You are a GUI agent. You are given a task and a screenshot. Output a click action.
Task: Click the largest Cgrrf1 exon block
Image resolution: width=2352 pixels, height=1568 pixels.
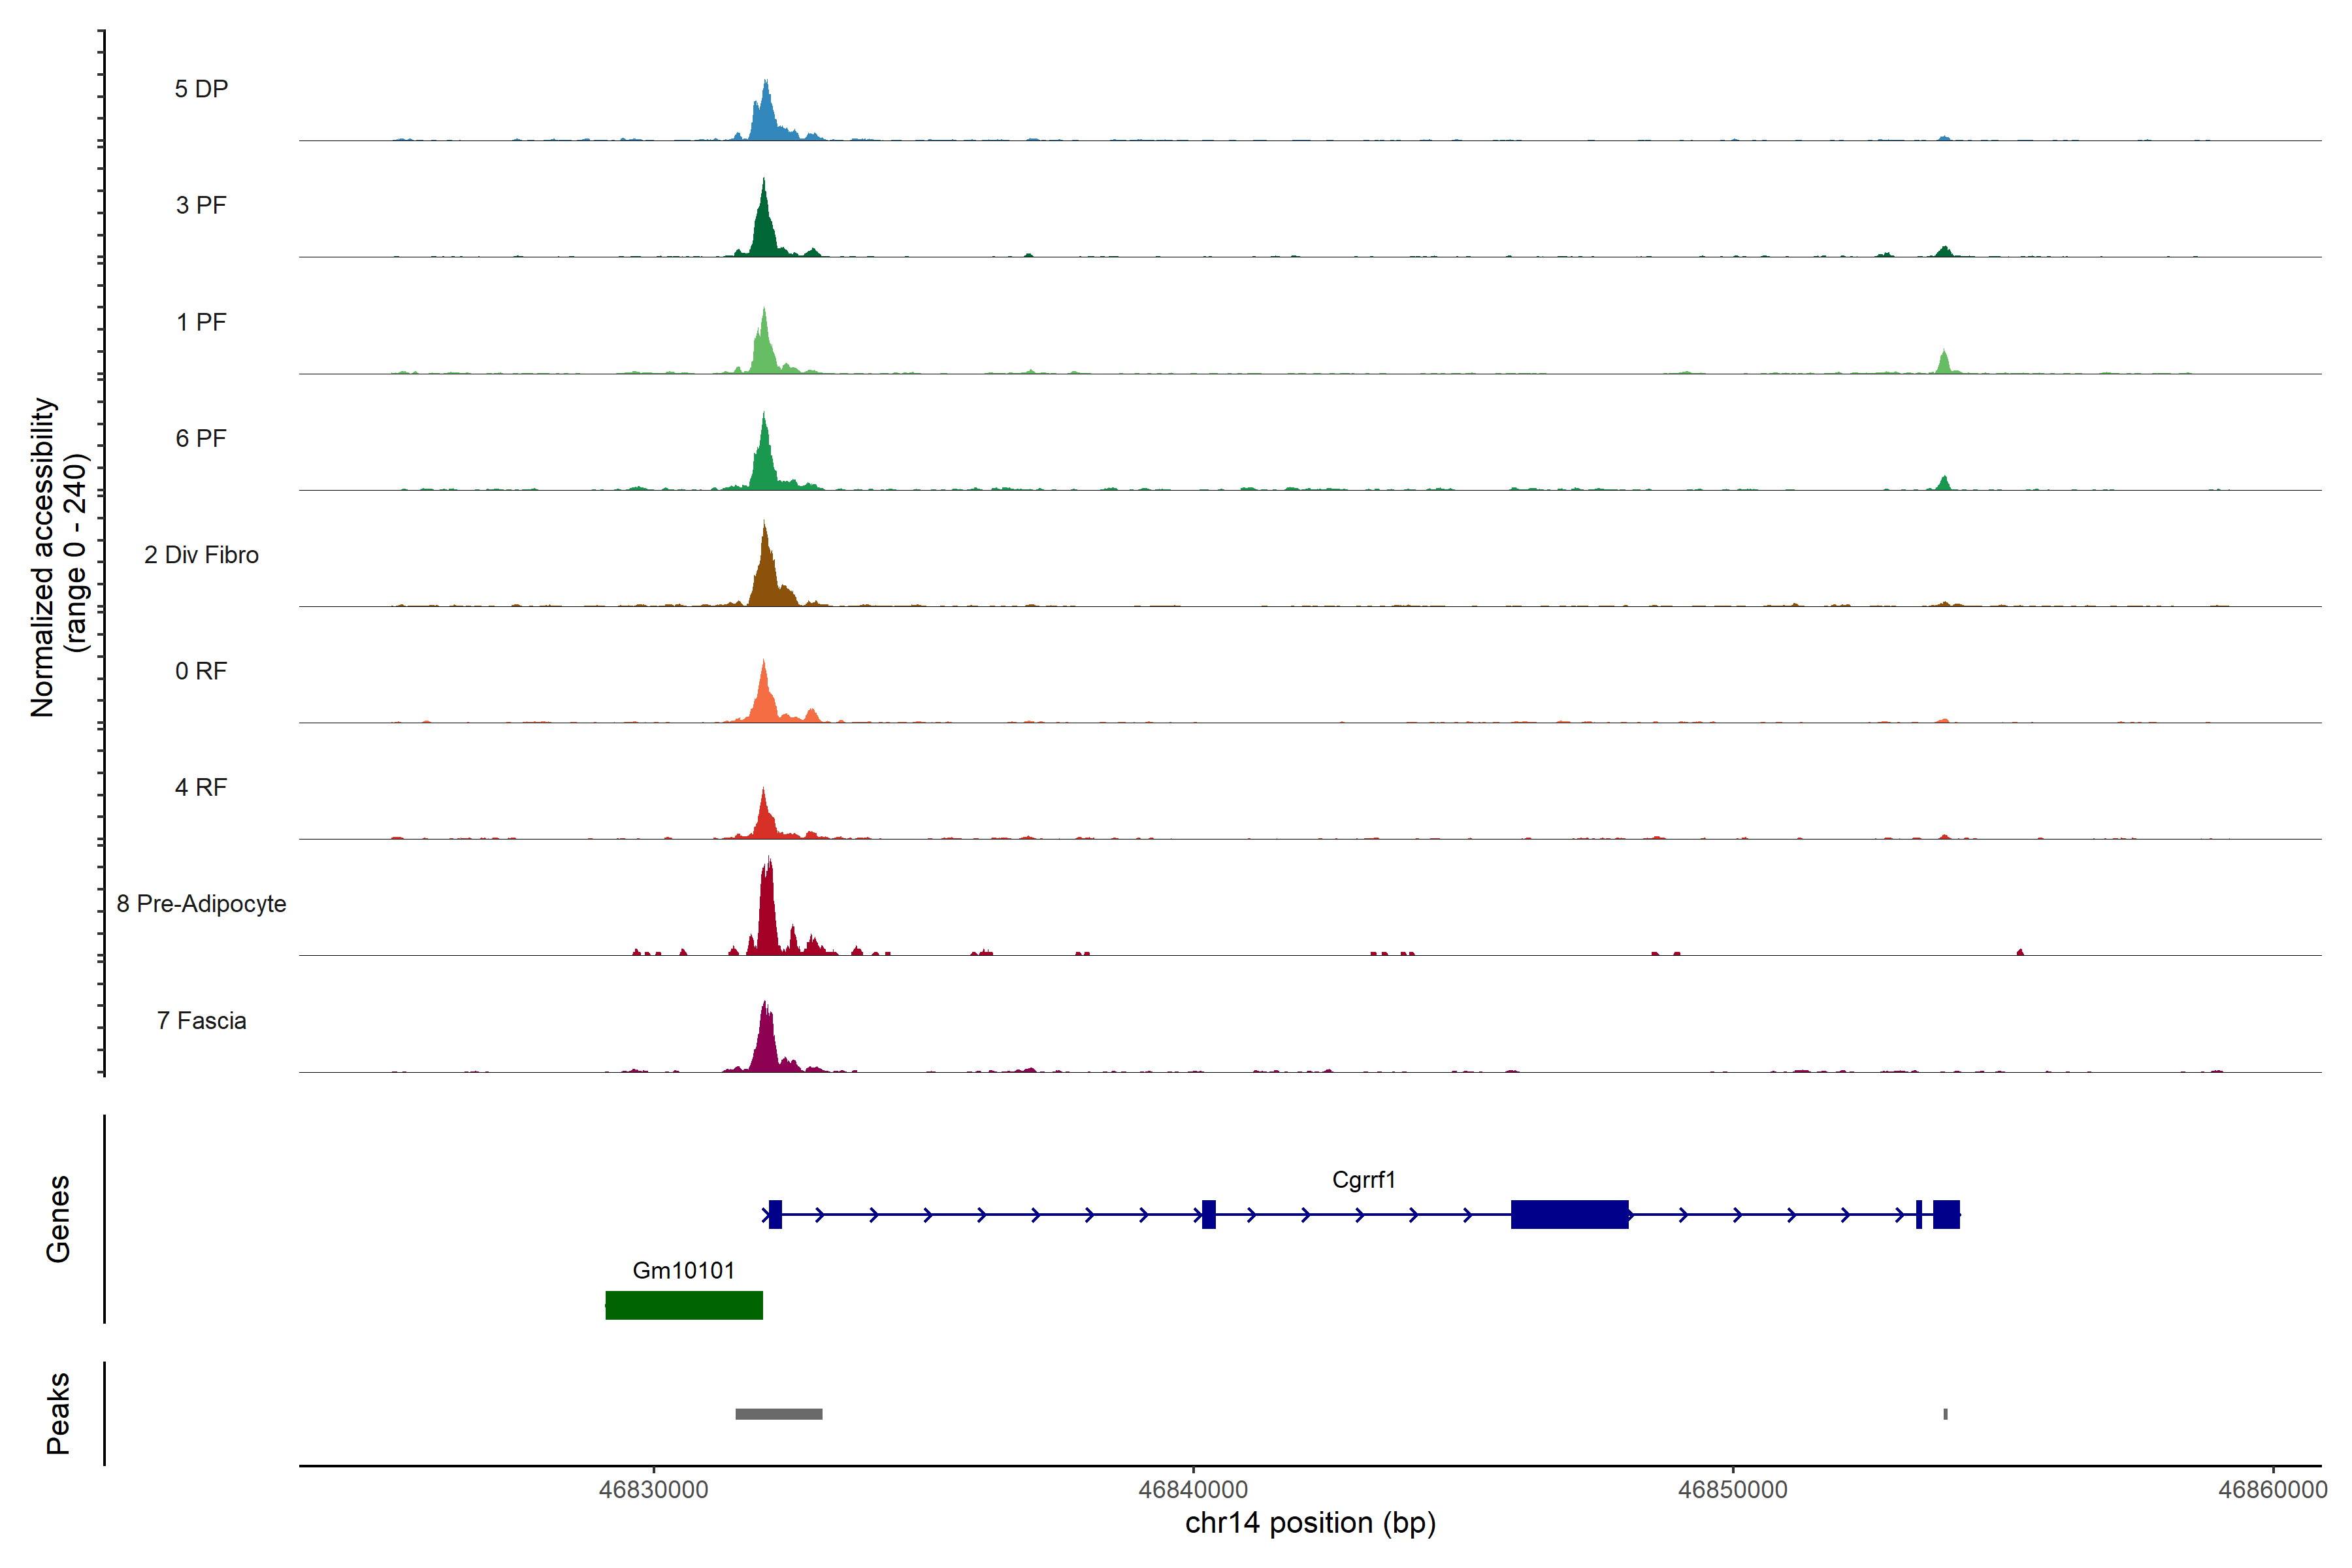(x=1569, y=1214)
